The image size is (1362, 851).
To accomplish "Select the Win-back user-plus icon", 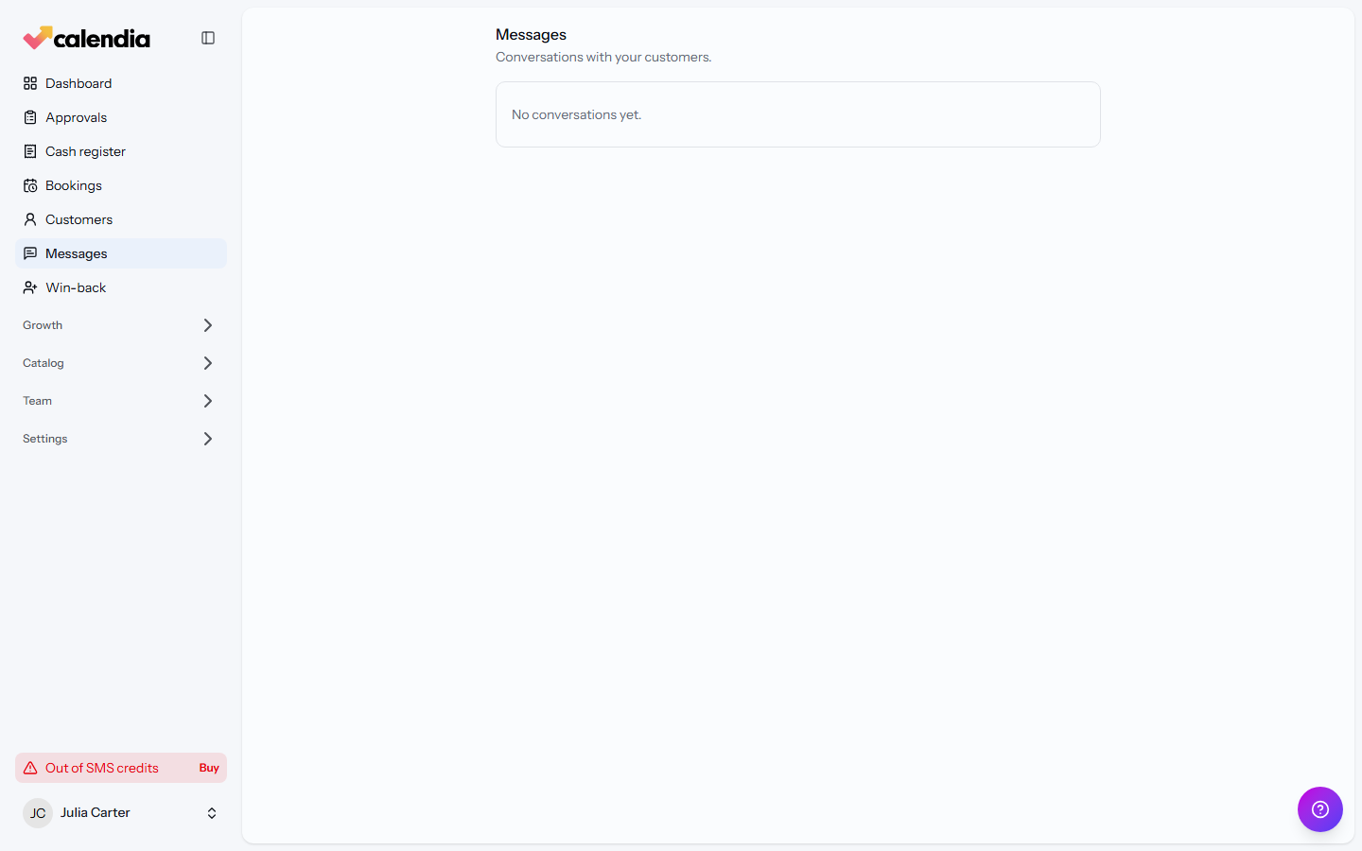I will pyautogui.click(x=30, y=287).
